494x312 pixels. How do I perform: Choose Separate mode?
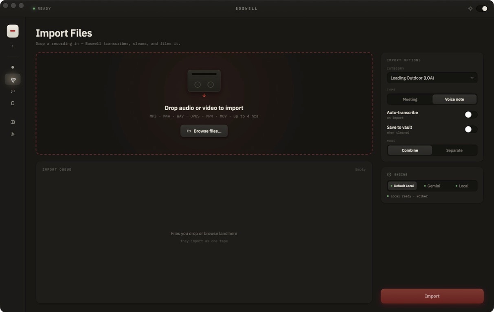click(454, 150)
